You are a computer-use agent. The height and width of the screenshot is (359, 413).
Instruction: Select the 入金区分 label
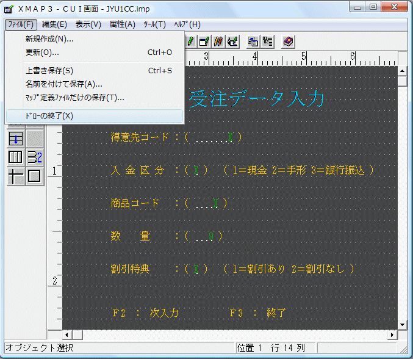pos(137,170)
